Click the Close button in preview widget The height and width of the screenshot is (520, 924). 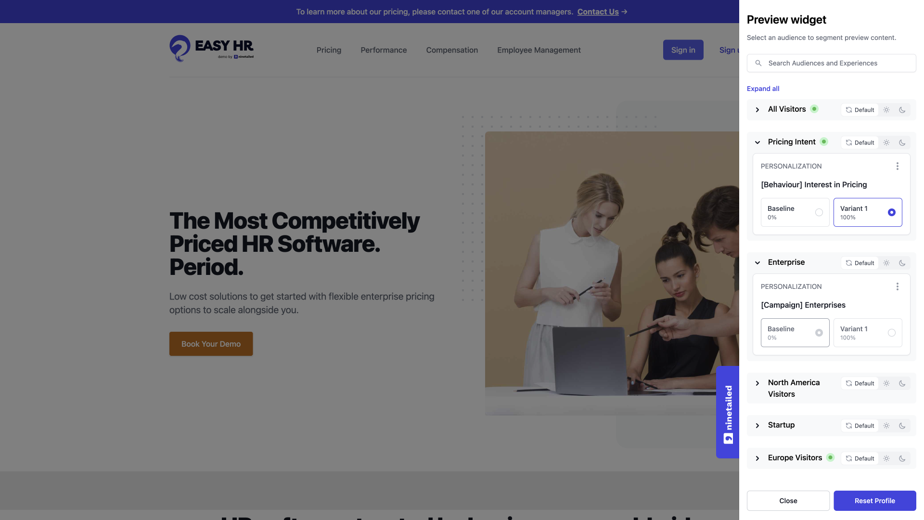(x=788, y=500)
